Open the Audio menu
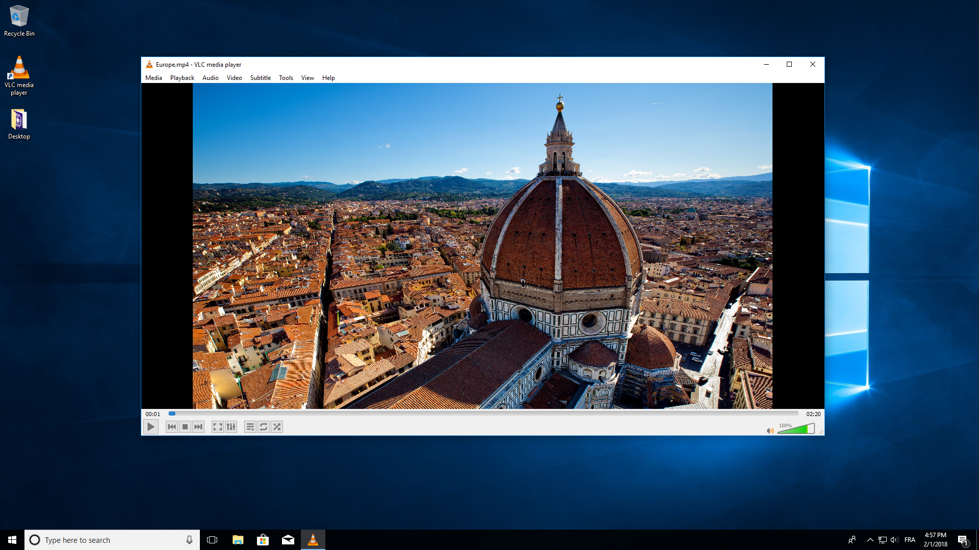Viewport: 979px width, 550px height. click(210, 77)
